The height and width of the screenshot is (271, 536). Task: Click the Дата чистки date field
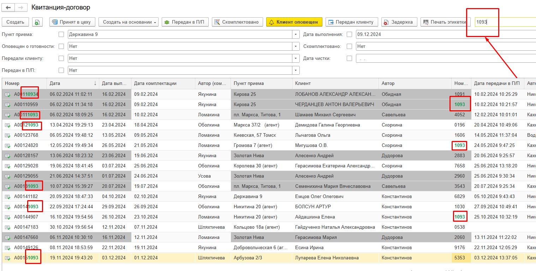pyautogui.click(x=446, y=58)
